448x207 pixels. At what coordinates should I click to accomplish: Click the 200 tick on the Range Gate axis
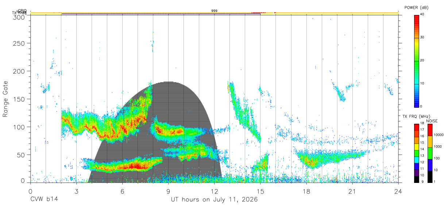(20, 71)
